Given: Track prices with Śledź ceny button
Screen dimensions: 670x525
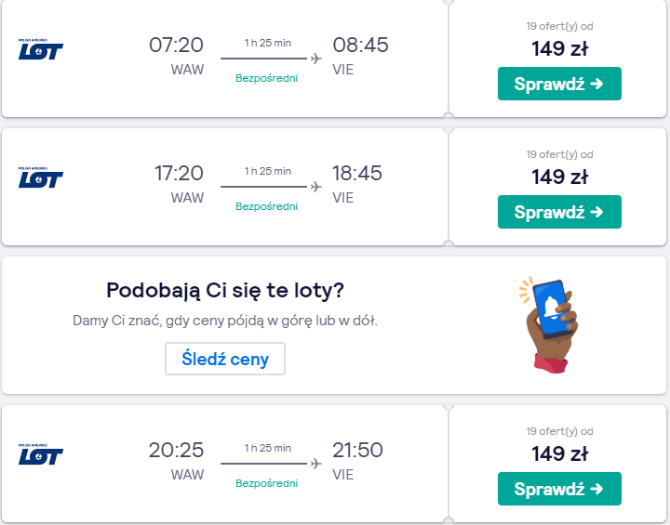Looking at the screenshot, I should [225, 359].
